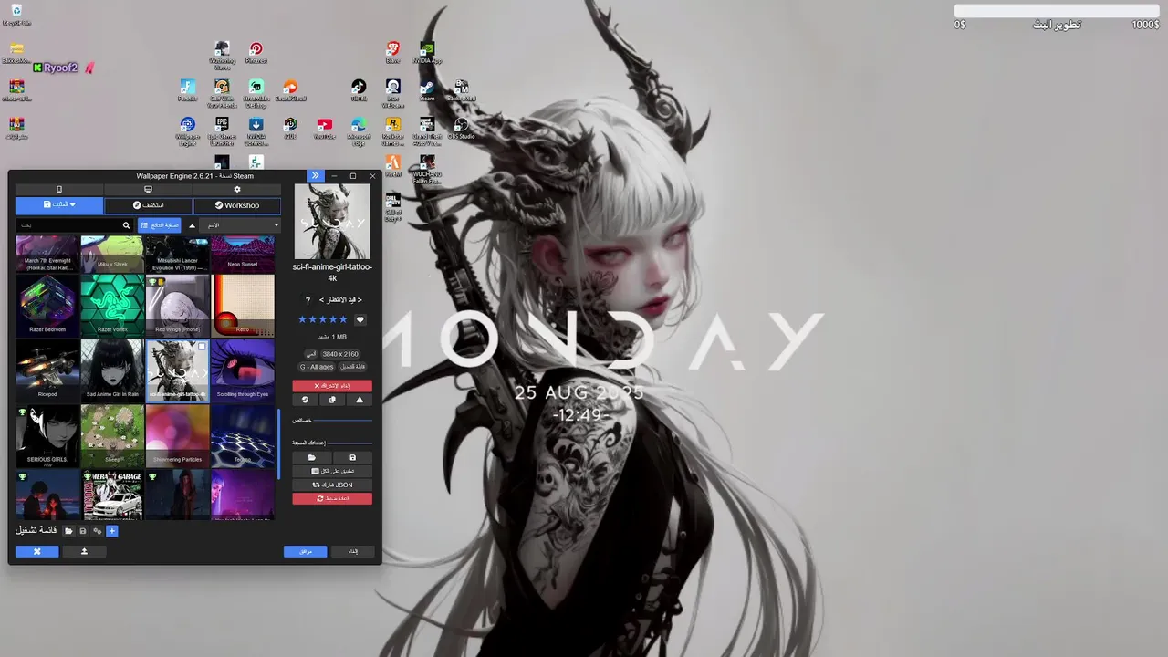
Task: Click the filter results button
Action: tap(159, 225)
